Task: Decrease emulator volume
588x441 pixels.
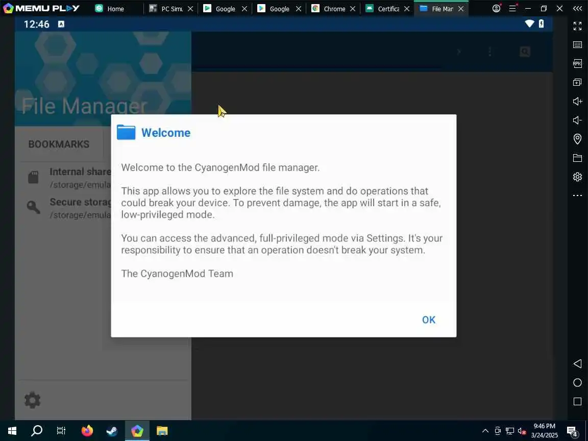Action: click(x=577, y=120)
